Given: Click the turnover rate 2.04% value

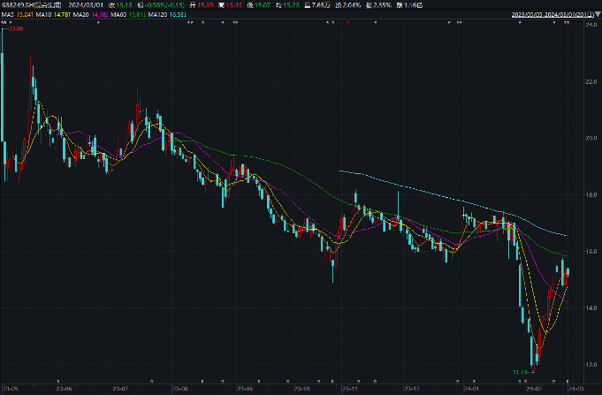Looking at the screenshot, I should point(352,5).
